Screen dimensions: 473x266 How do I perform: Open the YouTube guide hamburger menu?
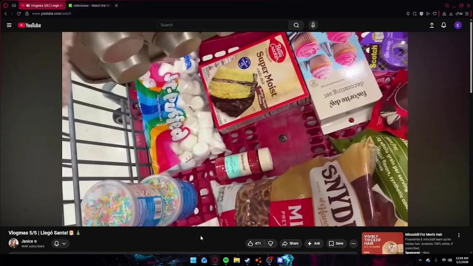9,25
